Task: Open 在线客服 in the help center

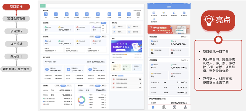Action: (x=134, y=32)
